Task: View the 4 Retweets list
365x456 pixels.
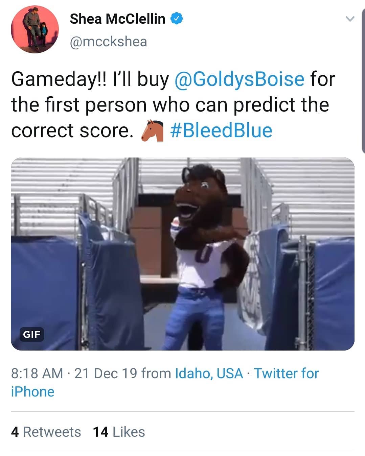Action: click(x=46, y=432)
